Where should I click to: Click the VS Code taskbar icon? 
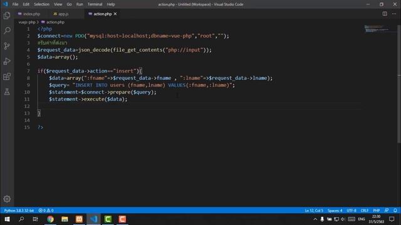point(93,219)
